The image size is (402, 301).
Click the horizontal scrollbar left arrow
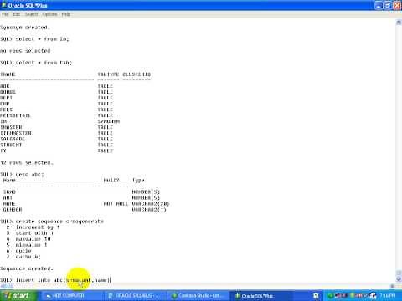pyautogui.click(x=3, y=286)
